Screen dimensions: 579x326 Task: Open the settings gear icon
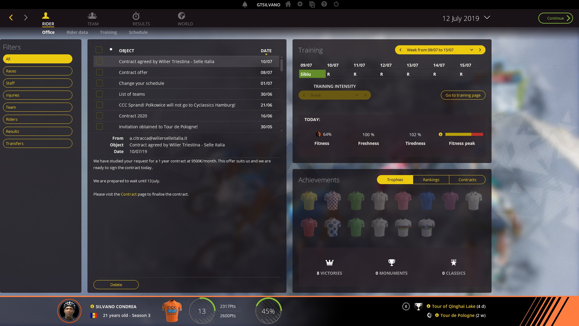pos(300,4)
